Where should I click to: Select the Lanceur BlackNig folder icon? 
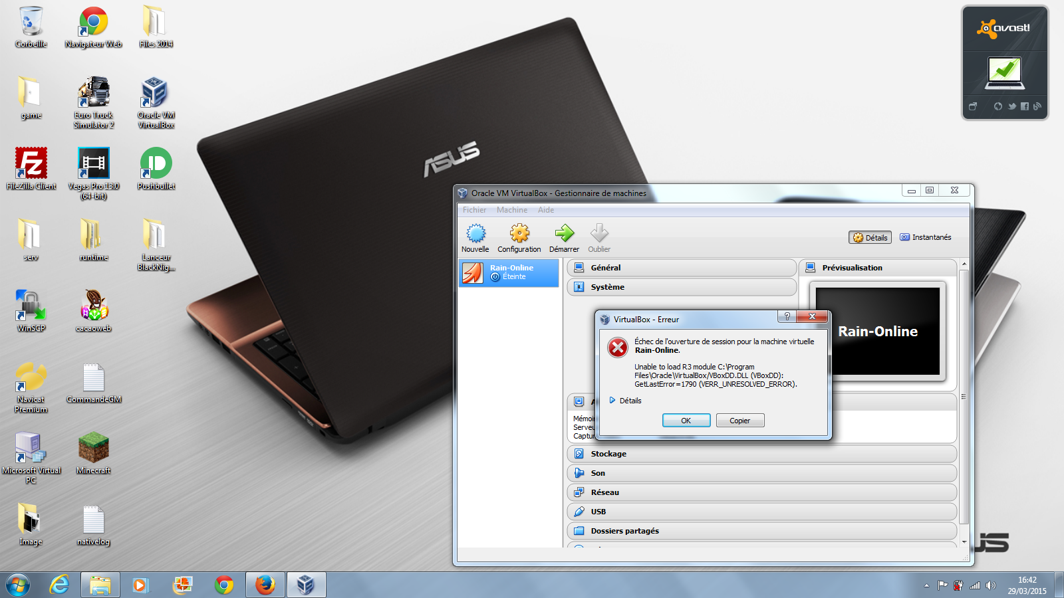156,245
